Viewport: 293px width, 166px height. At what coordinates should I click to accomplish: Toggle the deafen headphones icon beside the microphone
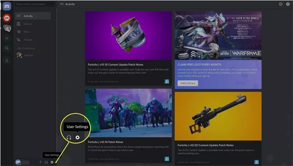[x=46, y=162]
